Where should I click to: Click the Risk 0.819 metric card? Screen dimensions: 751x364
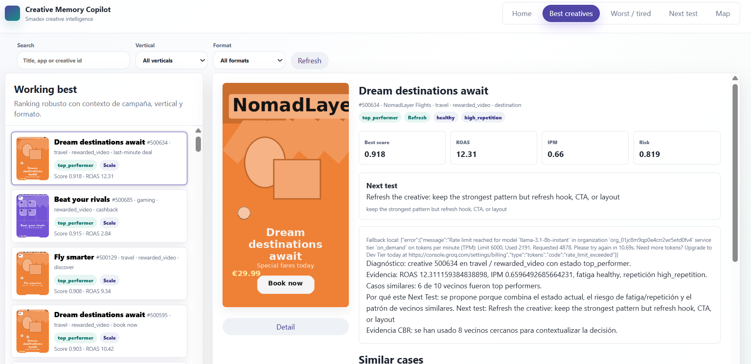click(677, 148)
